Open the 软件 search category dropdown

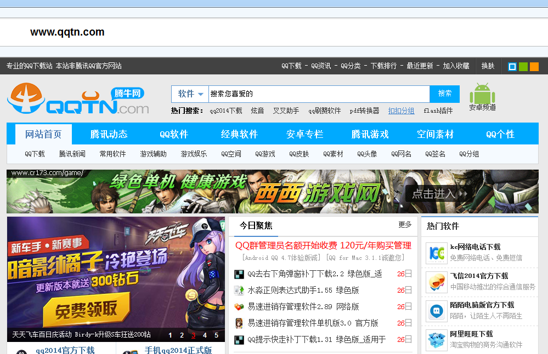190,94
